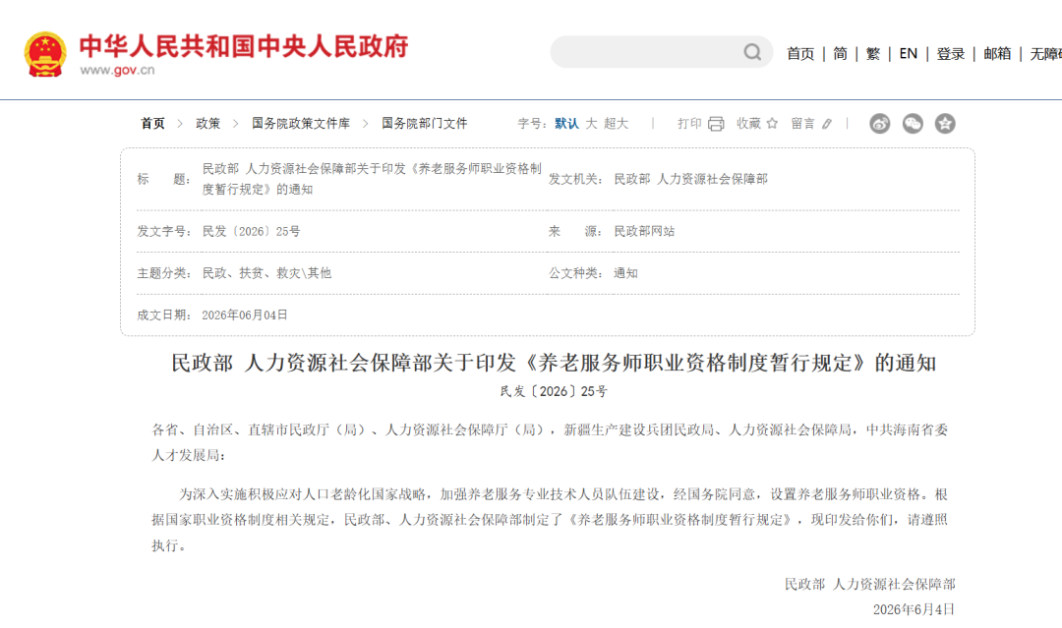1062x628 pixels.
Task: Click document type value 通知
Action: [625, 273]
